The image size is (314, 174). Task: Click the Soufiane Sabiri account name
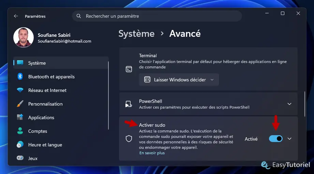coord(54,35)
